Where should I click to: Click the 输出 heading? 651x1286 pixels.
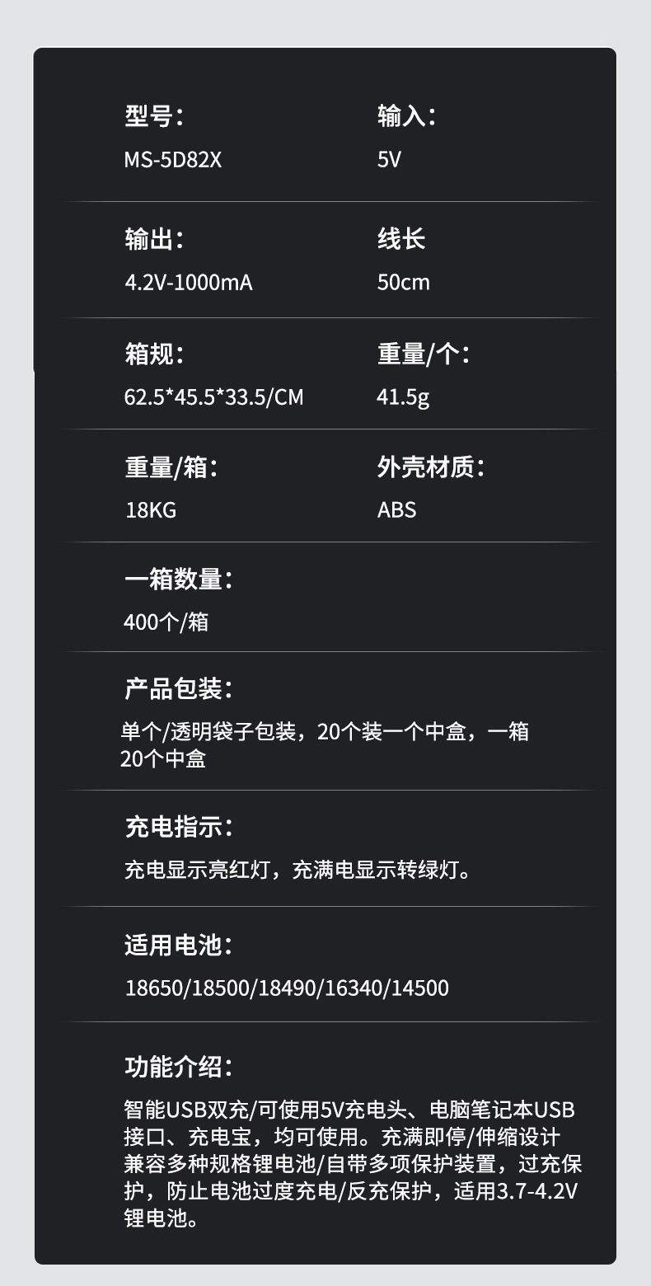pos(153,239)
